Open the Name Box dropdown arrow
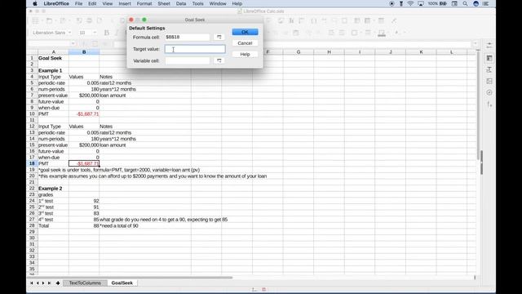The image size is (522, 294). pyautogui.click(x=73, y=43)
